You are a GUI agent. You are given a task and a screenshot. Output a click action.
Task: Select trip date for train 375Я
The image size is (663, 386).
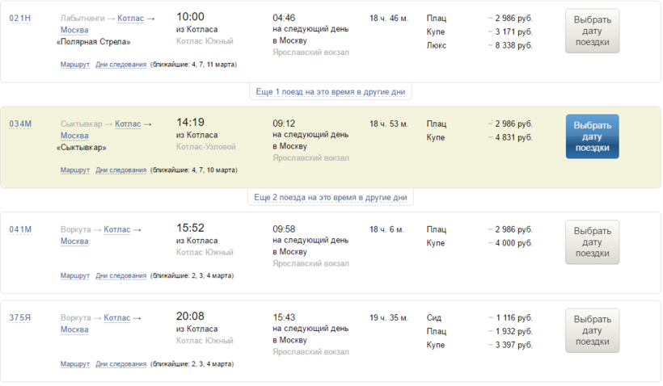(592, 330)
